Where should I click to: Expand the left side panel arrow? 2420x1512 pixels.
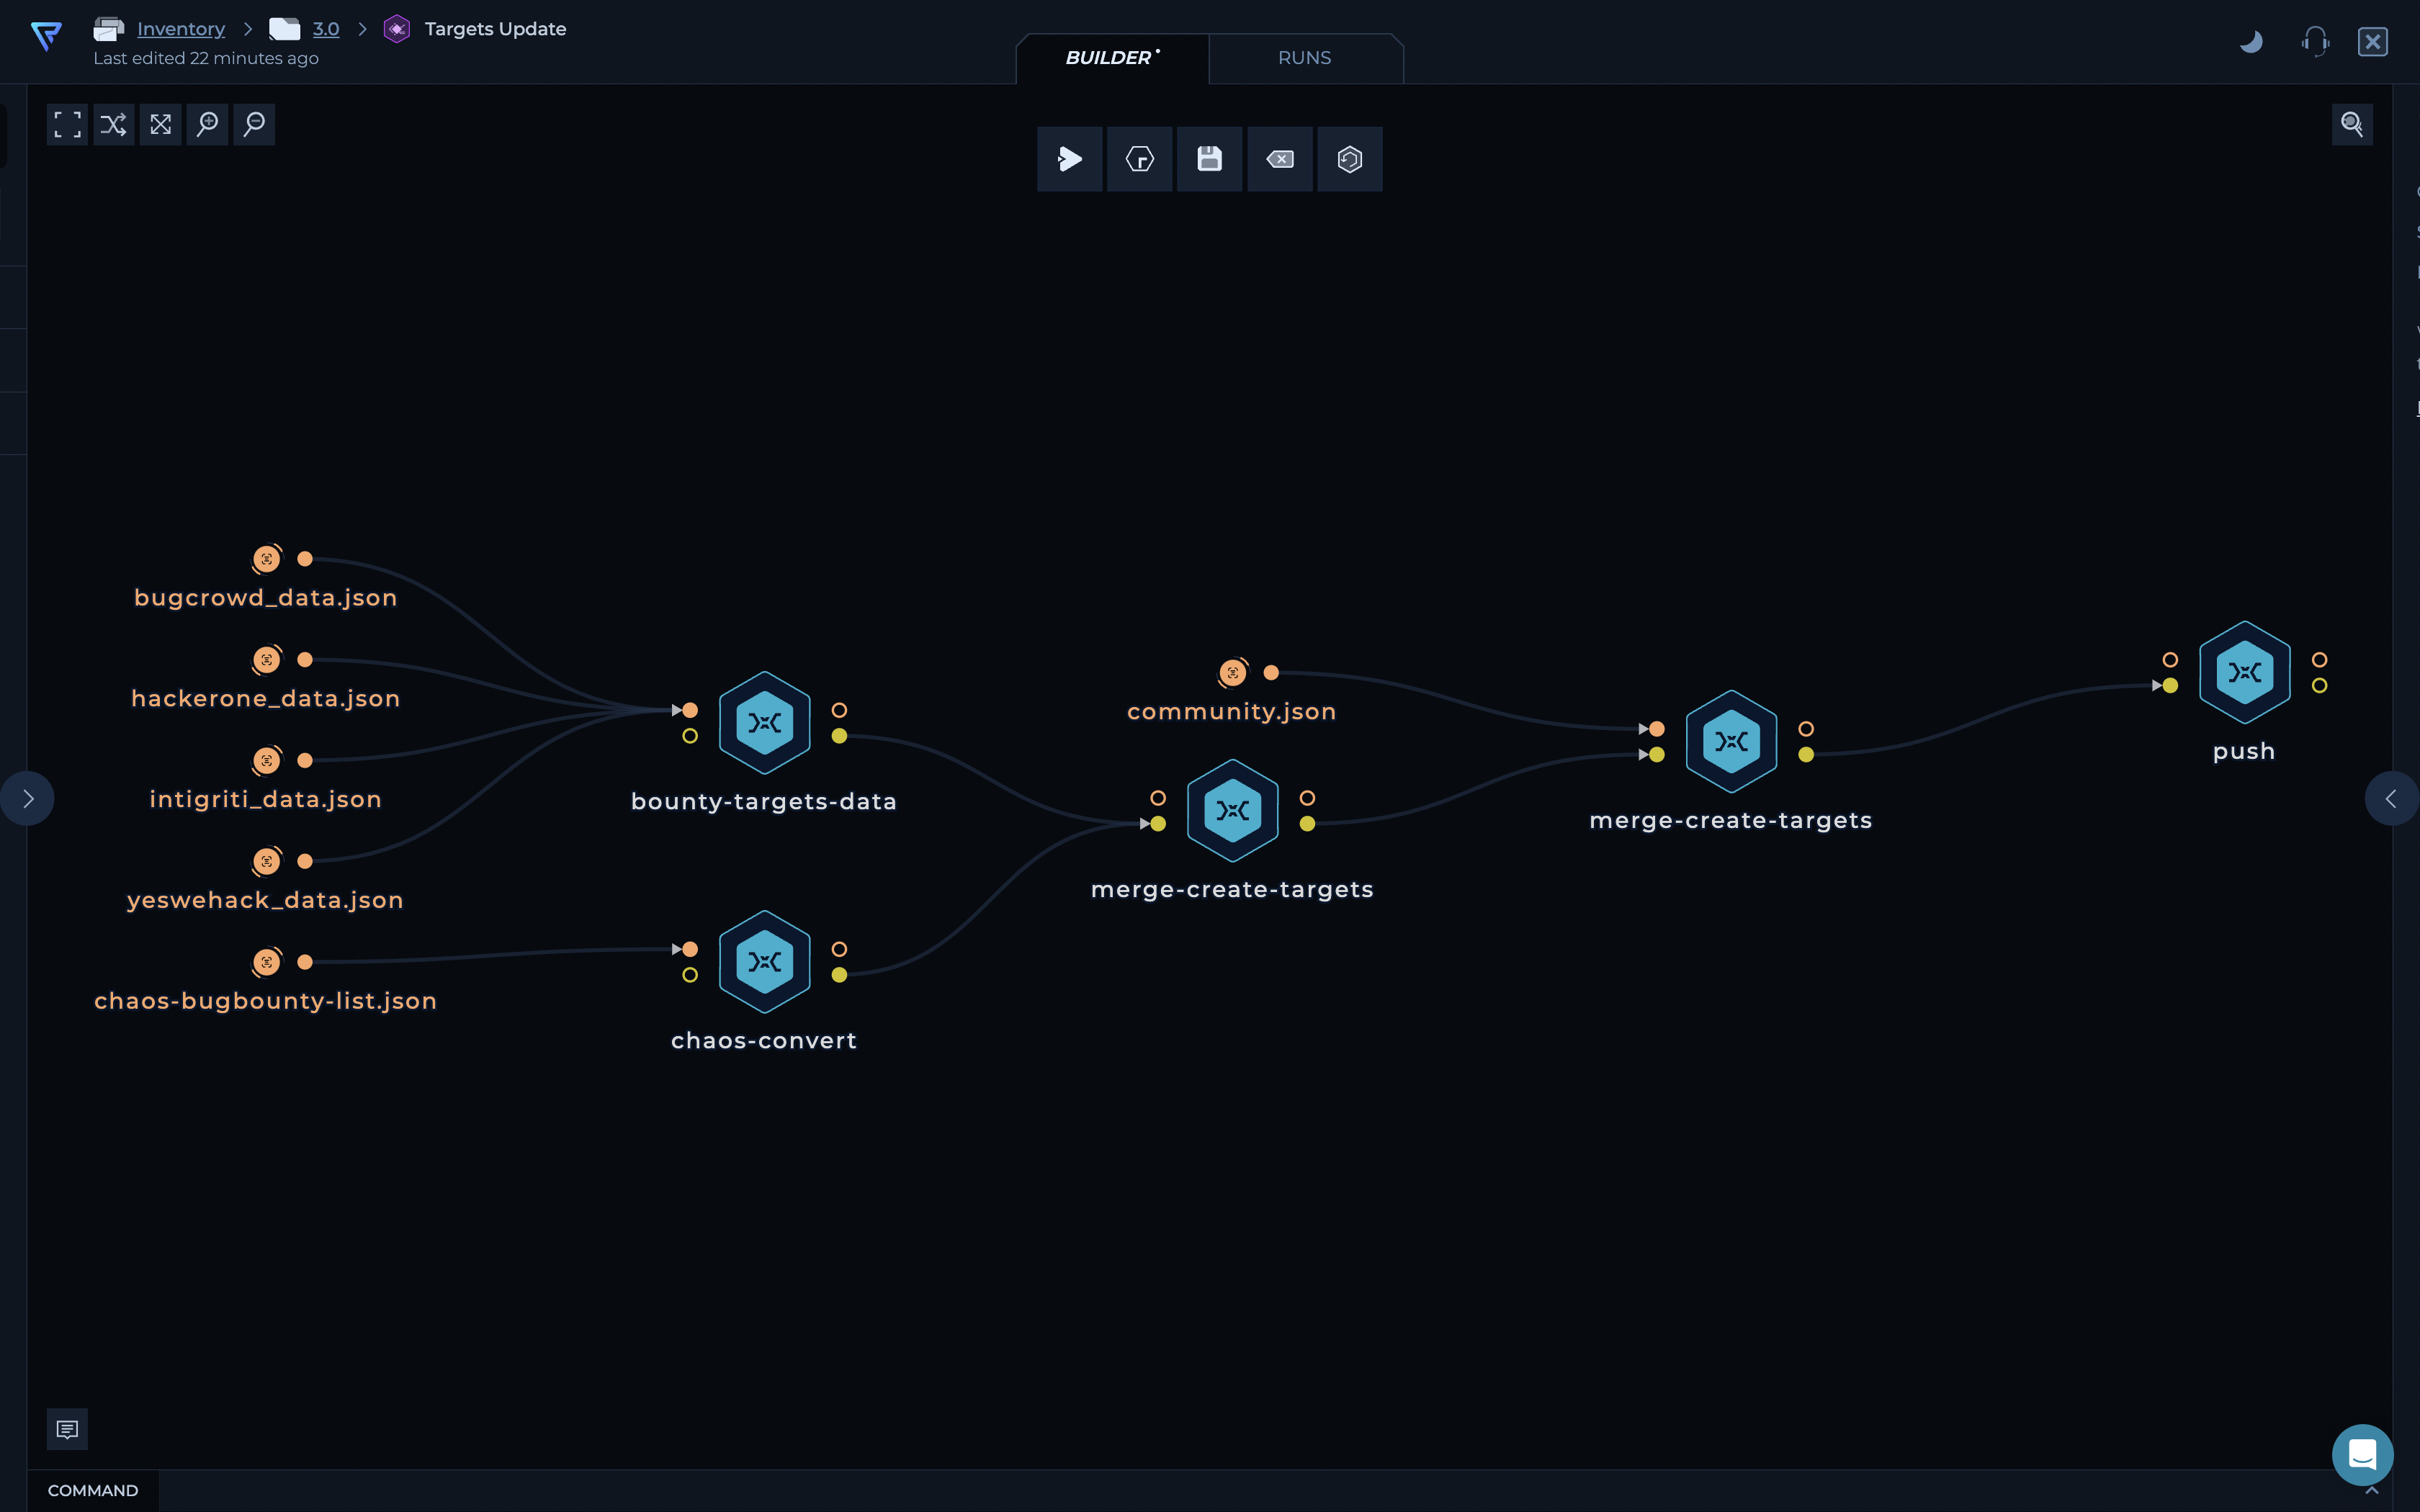(x=27, y=798)
